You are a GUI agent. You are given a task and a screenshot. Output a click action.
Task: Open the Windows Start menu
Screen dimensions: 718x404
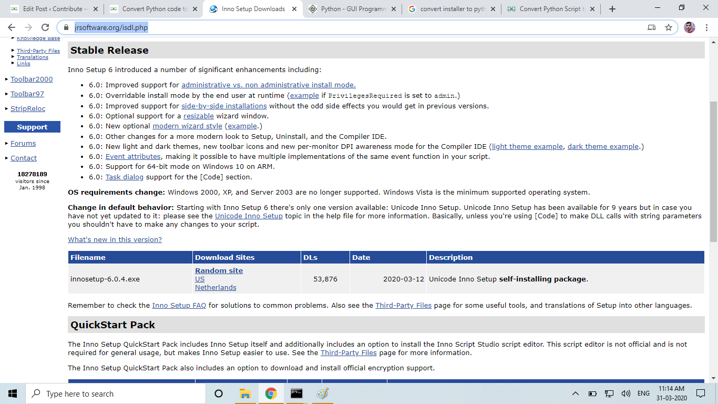click(13, 393)
